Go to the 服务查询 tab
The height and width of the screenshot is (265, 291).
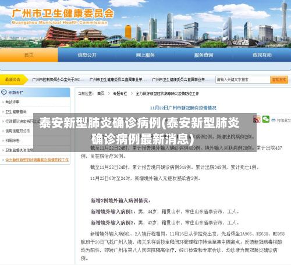pos(204,55)
